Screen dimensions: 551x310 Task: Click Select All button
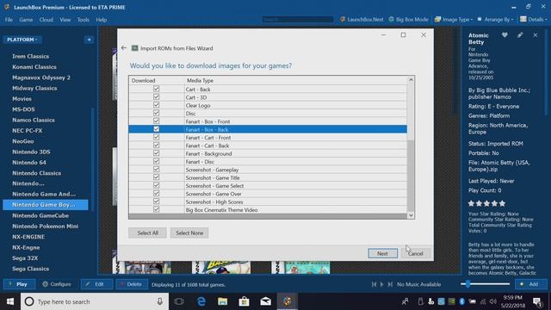[147, 232]
